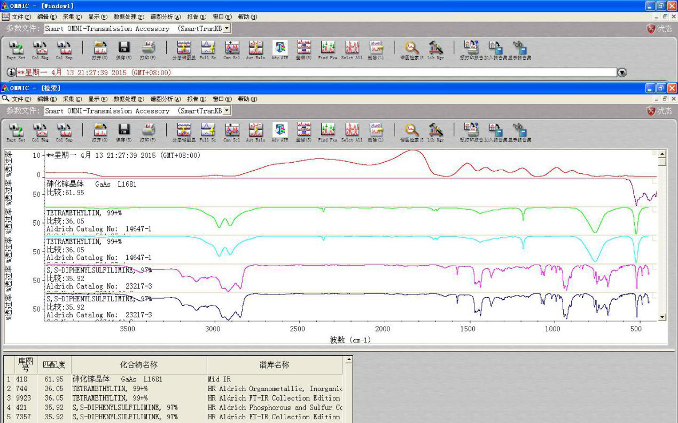Click the green TETRAMETHYLTIN spectrum pane
The width and height of the screenshot is (678, 423).
[x=350, y=221]
